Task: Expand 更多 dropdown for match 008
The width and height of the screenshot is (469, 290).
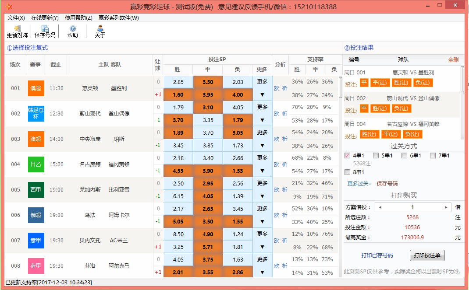Action: click(x=262, y=266)
